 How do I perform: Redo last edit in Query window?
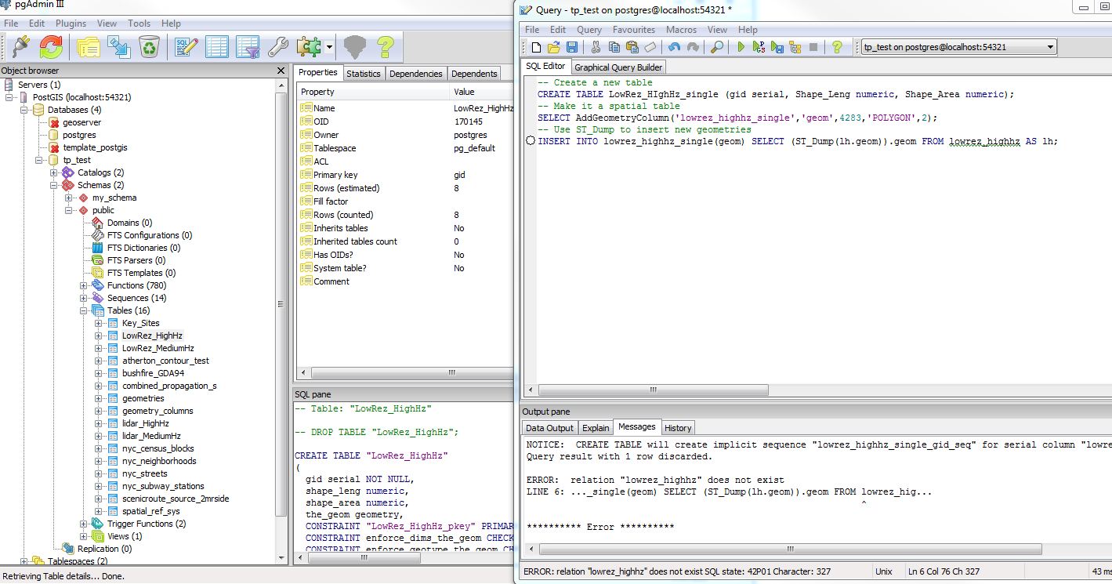[693, 47]
